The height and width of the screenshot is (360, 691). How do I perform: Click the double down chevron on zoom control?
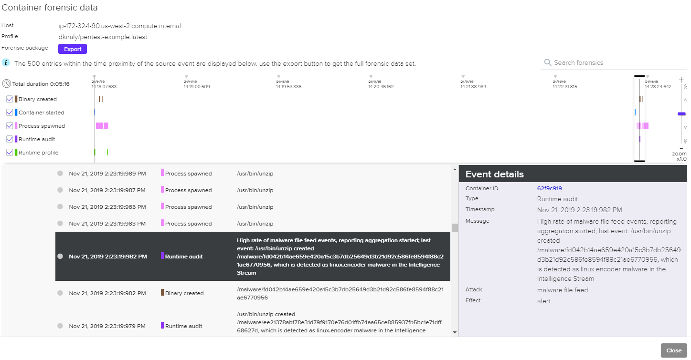(685, 140)
